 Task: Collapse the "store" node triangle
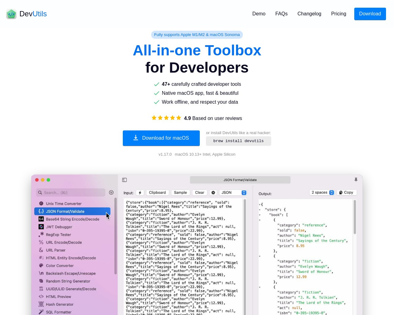260,210
